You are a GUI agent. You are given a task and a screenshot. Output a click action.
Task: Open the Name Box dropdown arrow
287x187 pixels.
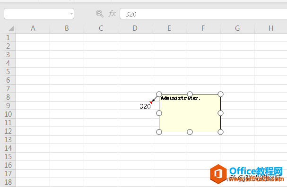click(x=71, y=14)
